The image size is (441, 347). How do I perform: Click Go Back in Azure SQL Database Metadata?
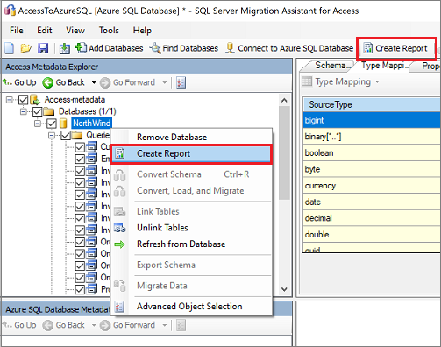coord(63,325)
